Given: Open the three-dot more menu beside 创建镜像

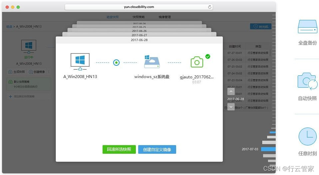Looking at the screenshot, I should [x=49, y=72].
